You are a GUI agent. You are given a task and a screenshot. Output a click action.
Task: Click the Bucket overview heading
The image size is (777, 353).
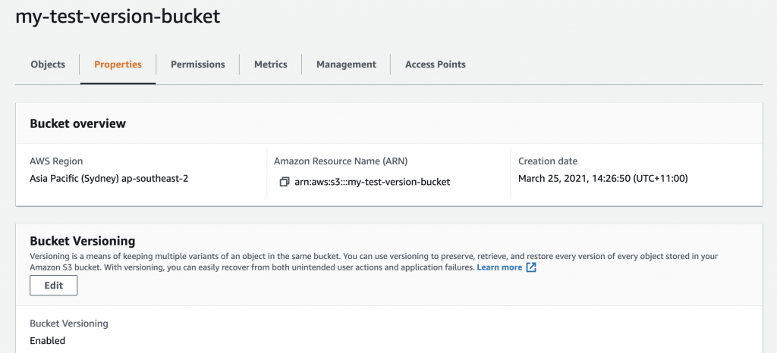(78, 123)
